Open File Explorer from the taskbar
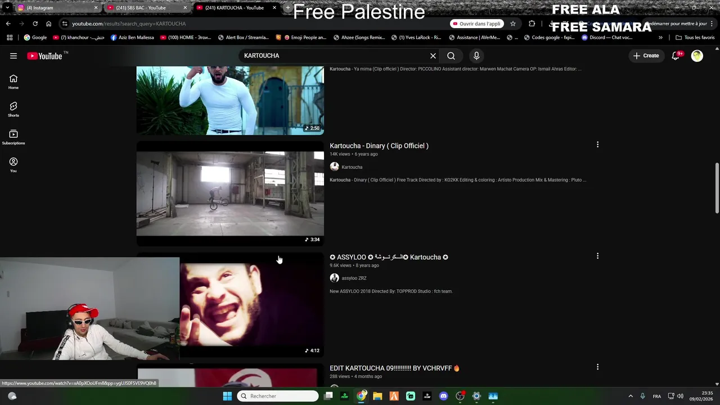The height and width of the screenshot is (405, 720). coord(377,396)
